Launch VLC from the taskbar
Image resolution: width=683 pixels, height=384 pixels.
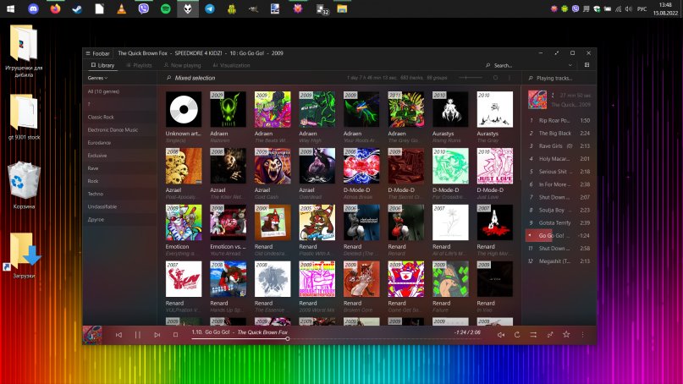pos(120,9)
